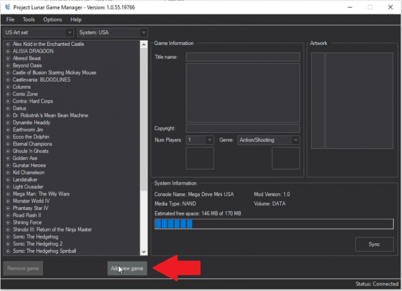Select Light Crusader in the list
The image size is (402, 291).
click(28, 187)
